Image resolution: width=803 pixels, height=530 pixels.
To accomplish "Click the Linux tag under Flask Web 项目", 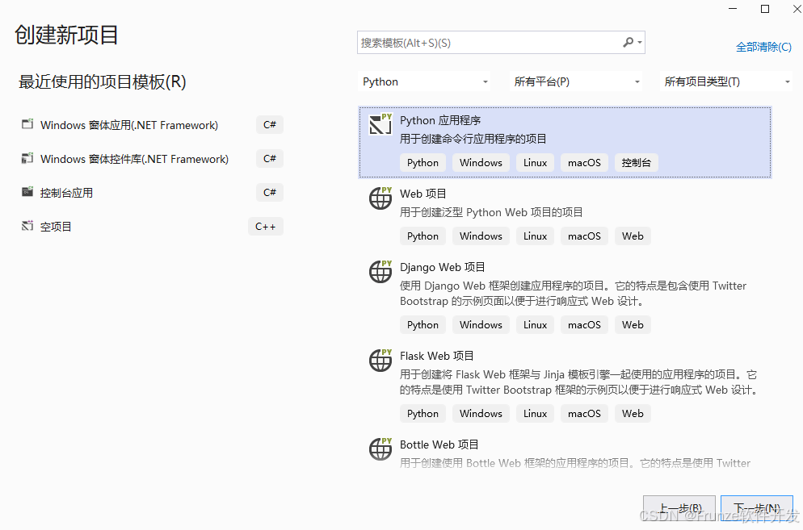I will click(x=535, y=413).
